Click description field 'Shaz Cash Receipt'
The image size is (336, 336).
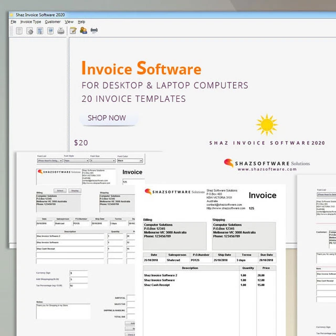[70, 249]
